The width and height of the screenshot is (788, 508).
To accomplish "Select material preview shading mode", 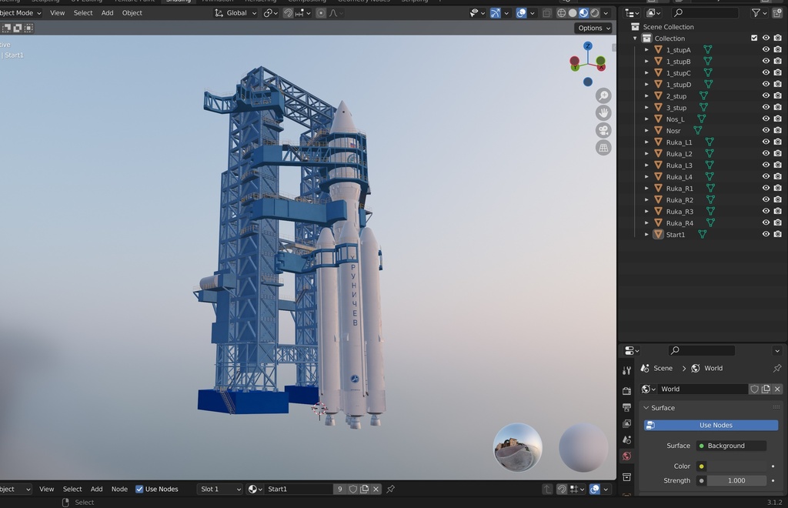I will 583,13.
